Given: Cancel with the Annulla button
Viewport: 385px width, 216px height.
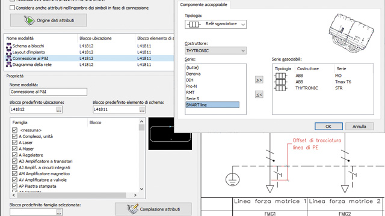Looking at the screenshot, I should click(x=359, y=127).
